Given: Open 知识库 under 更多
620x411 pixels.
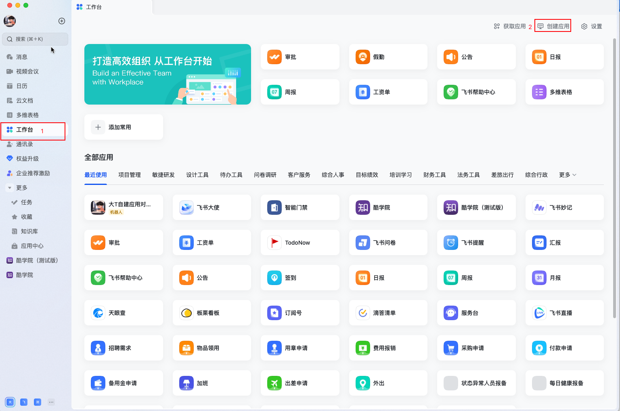Looking at the screenshot, I should [x=34, y=231].
